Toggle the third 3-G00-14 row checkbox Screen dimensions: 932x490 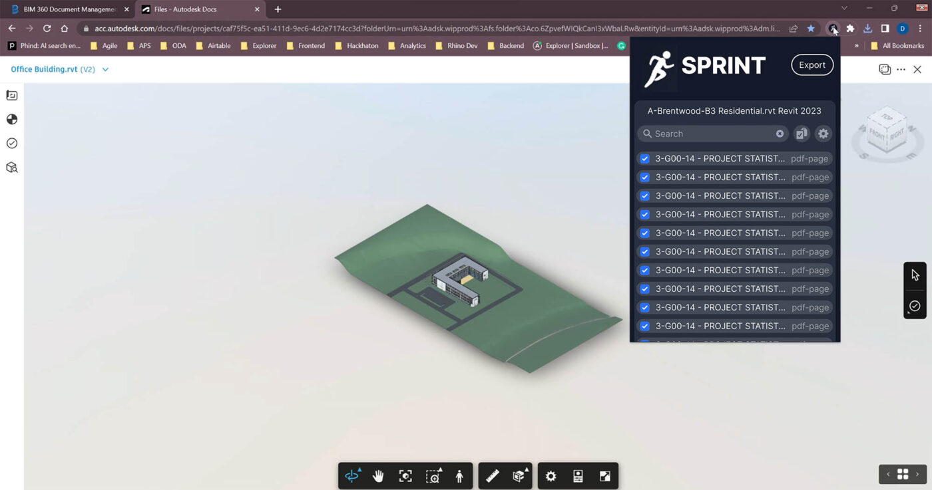[644, 196]
